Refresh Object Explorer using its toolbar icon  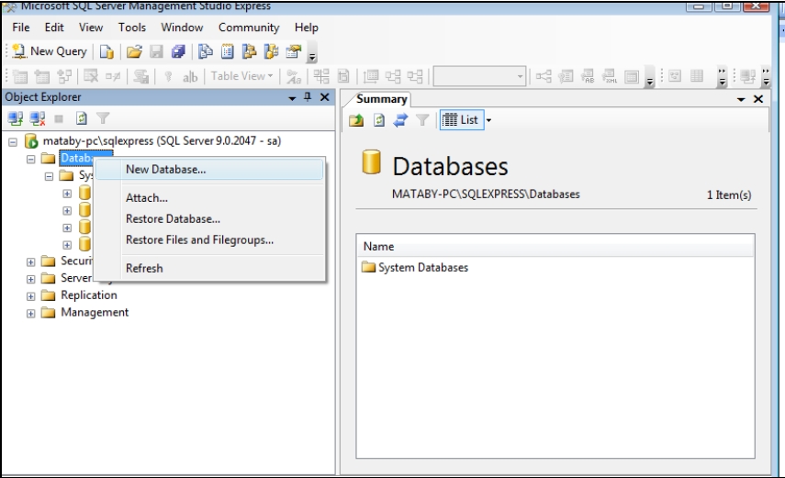[x=81, y=118]
